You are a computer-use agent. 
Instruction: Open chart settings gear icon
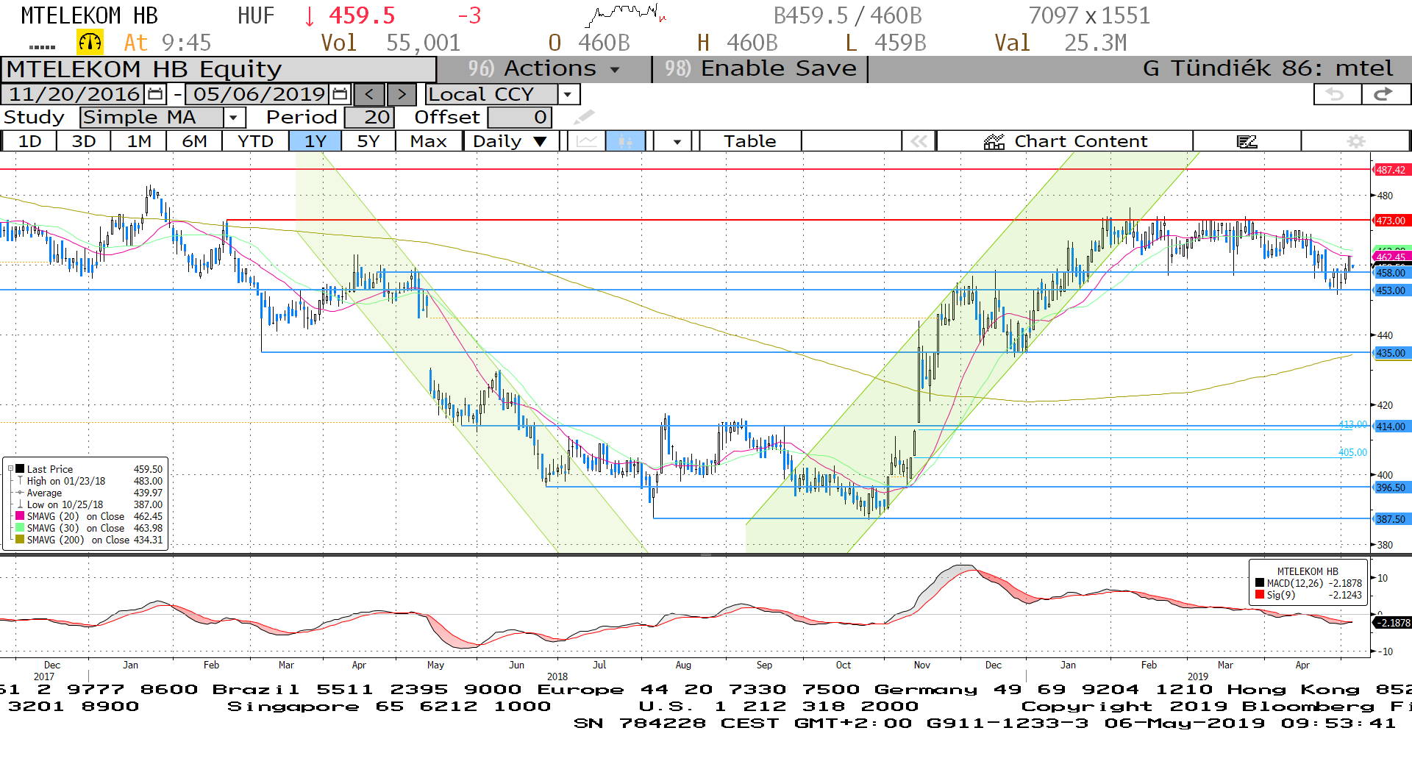click(x=1356, y=141)
